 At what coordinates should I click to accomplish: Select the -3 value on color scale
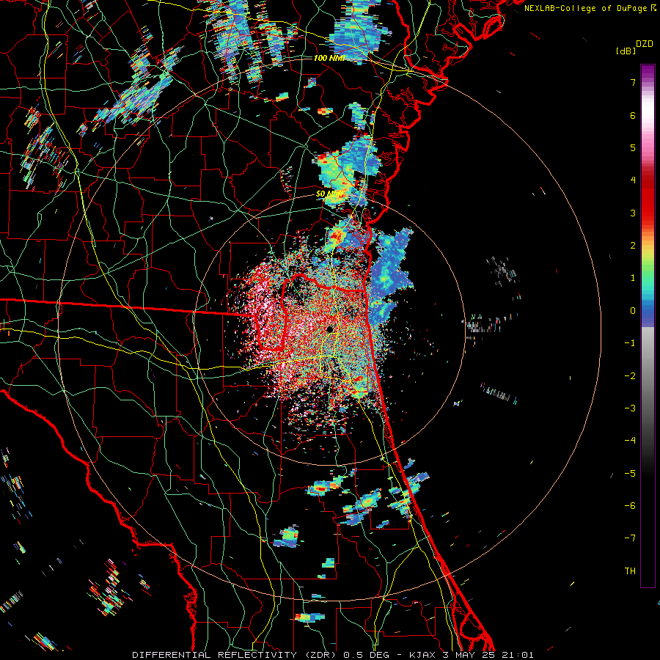coord(630,408)
